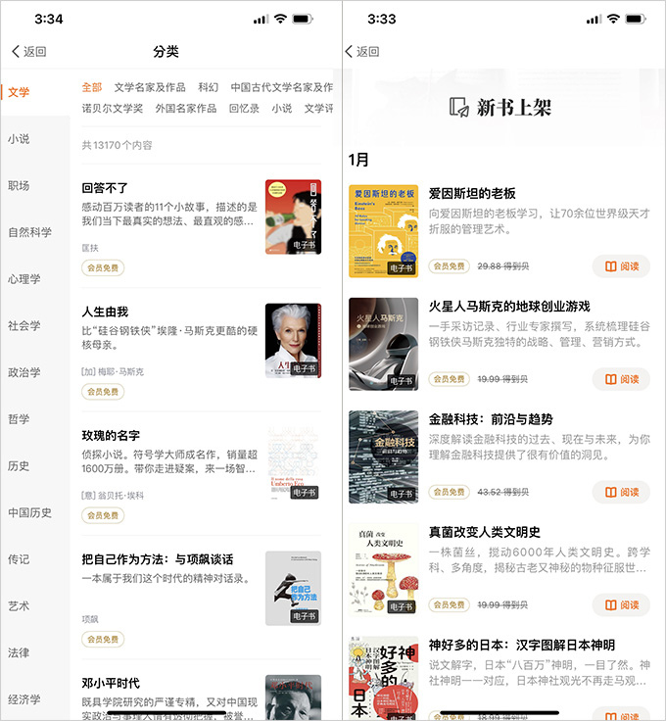
Task: Choose the 外国名家作品 filter tag
Action: click(x=186, y=109)
